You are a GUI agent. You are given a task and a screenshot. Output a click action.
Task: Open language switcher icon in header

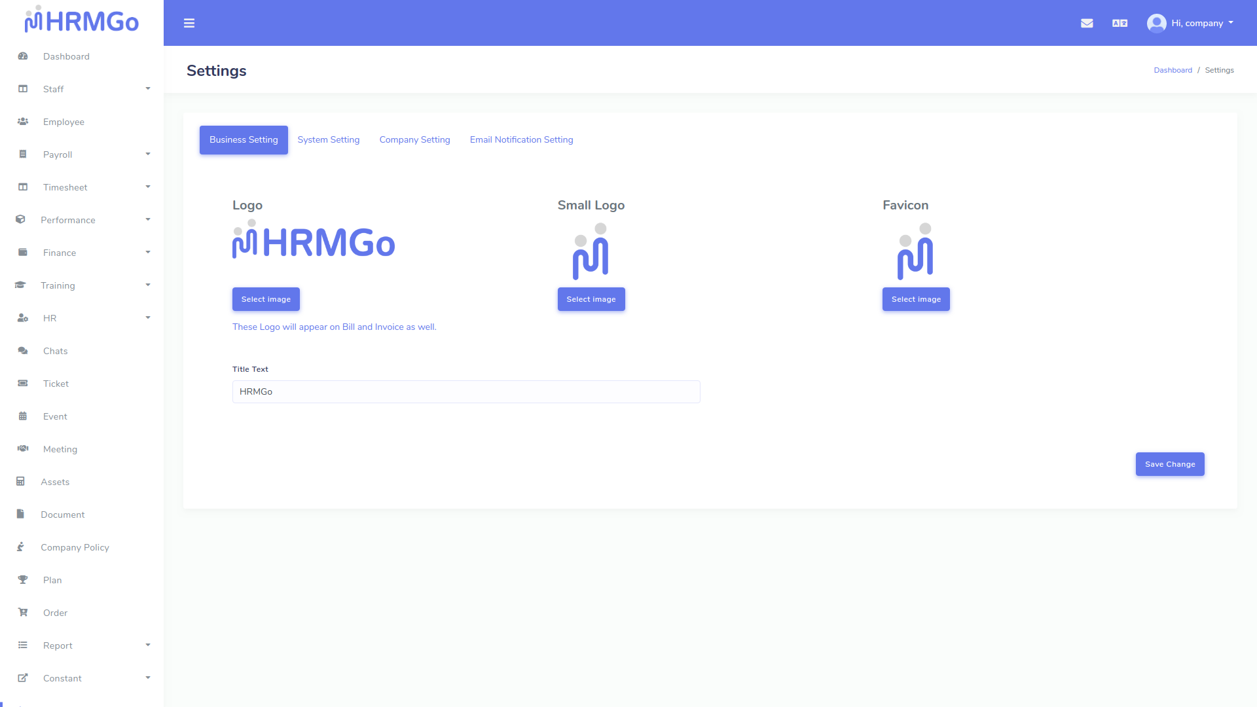pyautogui.click(x=1120, y=23)
